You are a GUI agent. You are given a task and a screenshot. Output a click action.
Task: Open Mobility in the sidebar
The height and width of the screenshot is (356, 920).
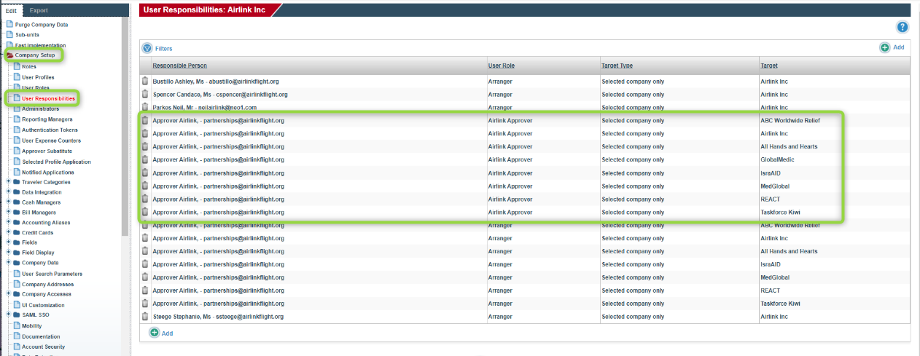[x=31, y=326]
